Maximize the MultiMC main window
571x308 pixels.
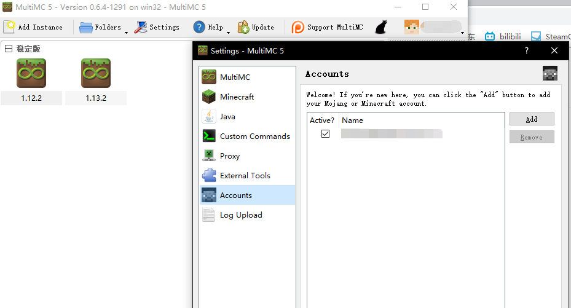point(425,7)
